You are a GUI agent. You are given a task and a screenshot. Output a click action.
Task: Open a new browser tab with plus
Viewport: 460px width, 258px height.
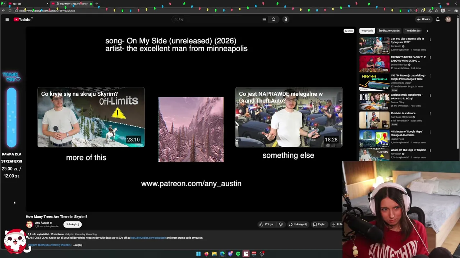coord(97,4)
